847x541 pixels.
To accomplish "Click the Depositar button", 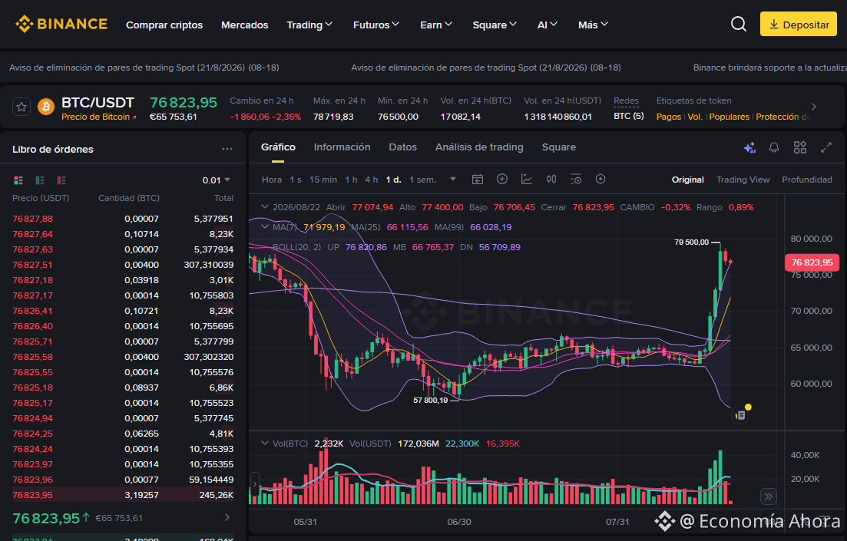I will [x=799, y=25].
